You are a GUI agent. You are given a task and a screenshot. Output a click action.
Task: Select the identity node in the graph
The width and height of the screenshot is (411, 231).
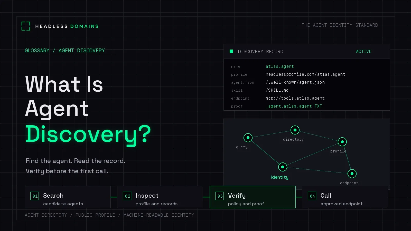point(283,167)
